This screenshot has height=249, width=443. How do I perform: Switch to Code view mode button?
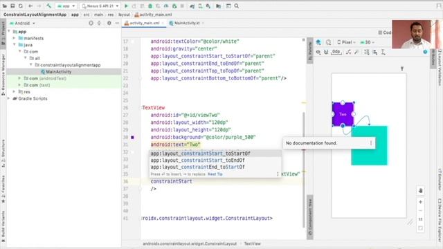pos(385,33)
